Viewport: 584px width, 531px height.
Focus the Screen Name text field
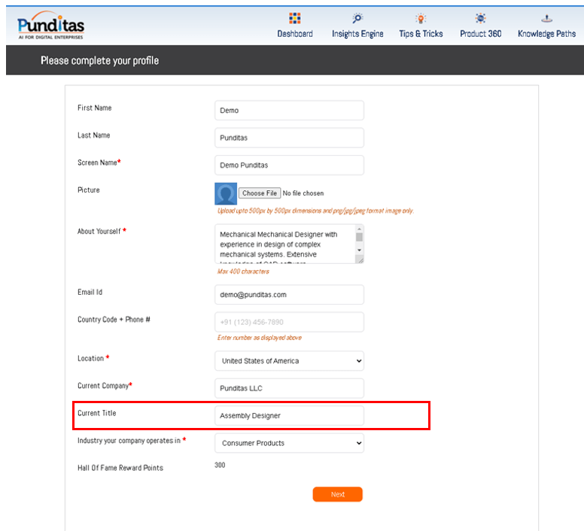289,165
